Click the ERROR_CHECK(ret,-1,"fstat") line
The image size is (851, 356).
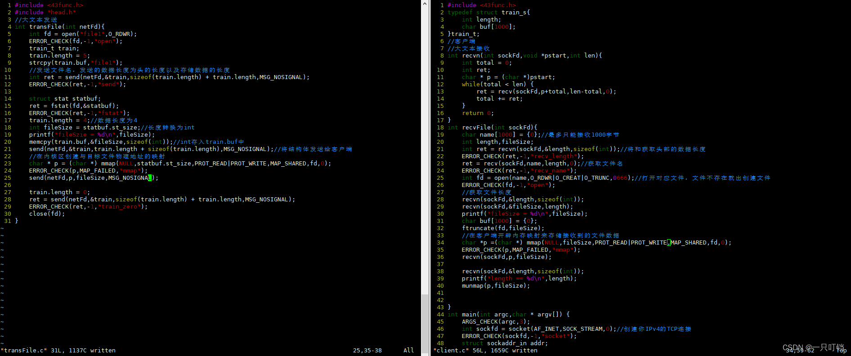(79, 113)
